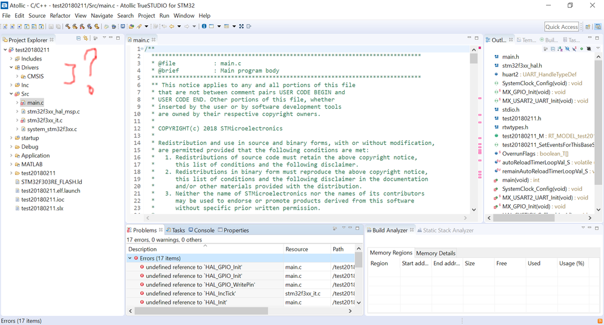Click the Outline horizontal scrollbar thumb
The height and width of the screenshot is (325, 604).
pyautogui.click(x=524, y=217)
